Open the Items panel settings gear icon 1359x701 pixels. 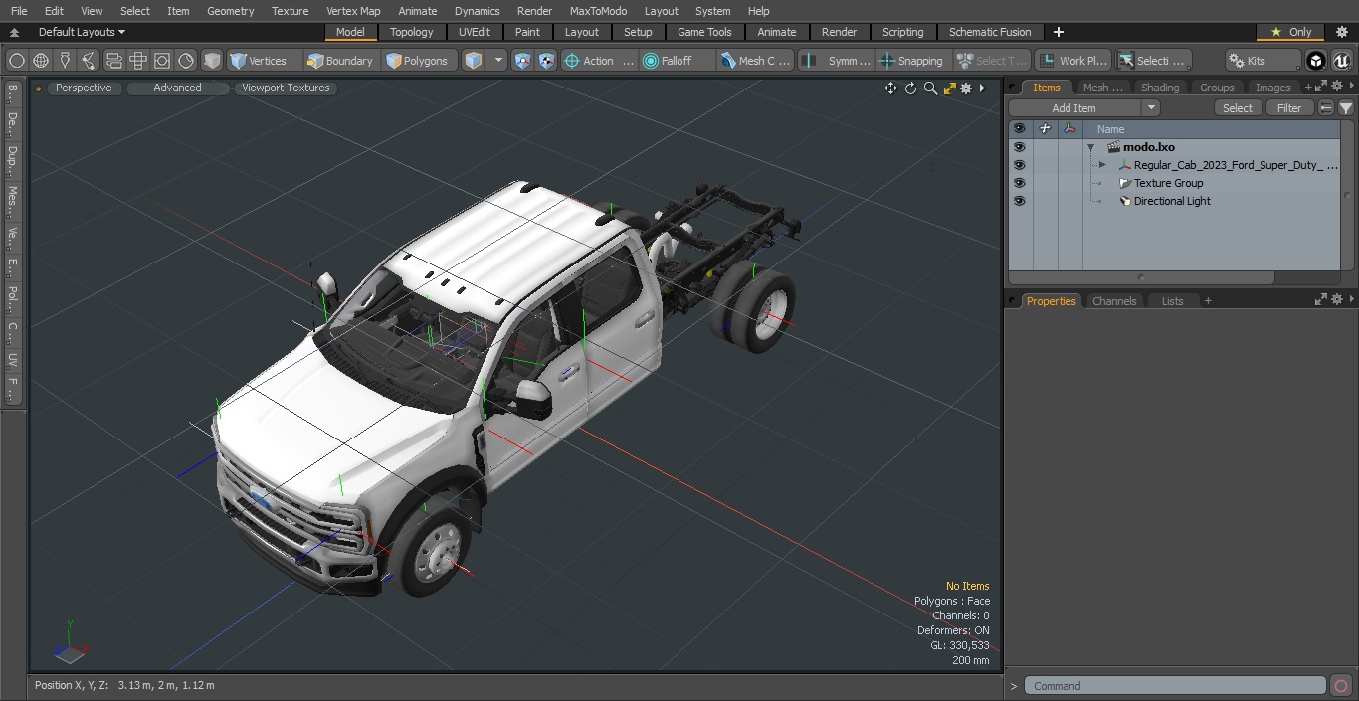[1337, 88]
